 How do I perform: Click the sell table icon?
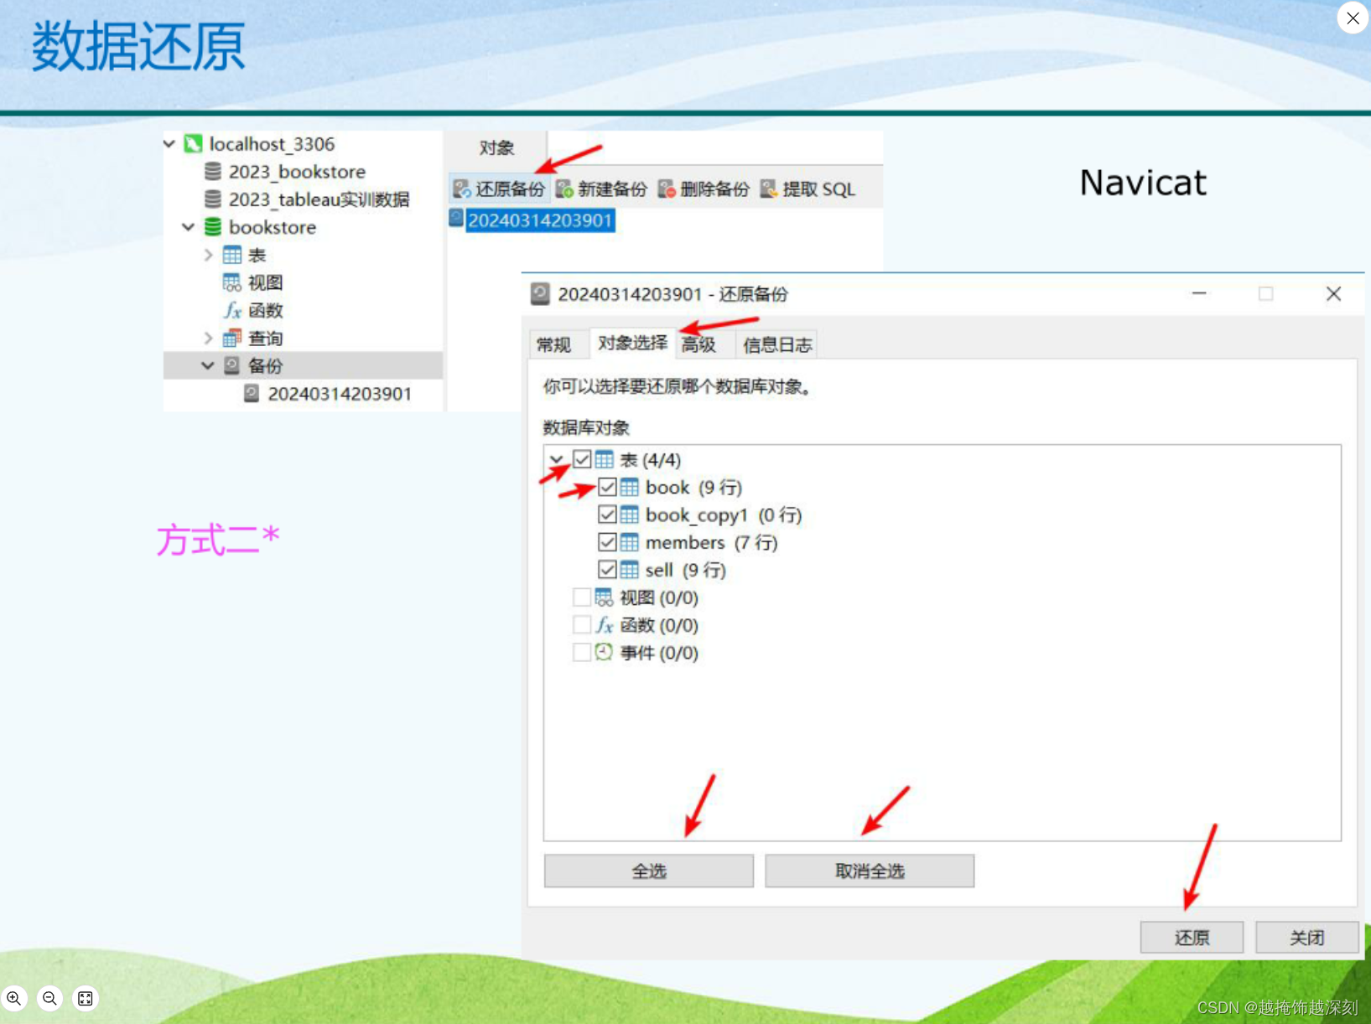click(630, 571)
